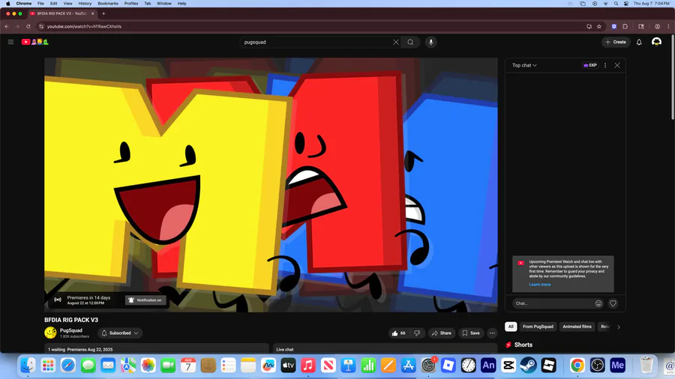Open the more actions ellipsis button
The width and height of the screenshot is (675, 379).
point(492,333)
